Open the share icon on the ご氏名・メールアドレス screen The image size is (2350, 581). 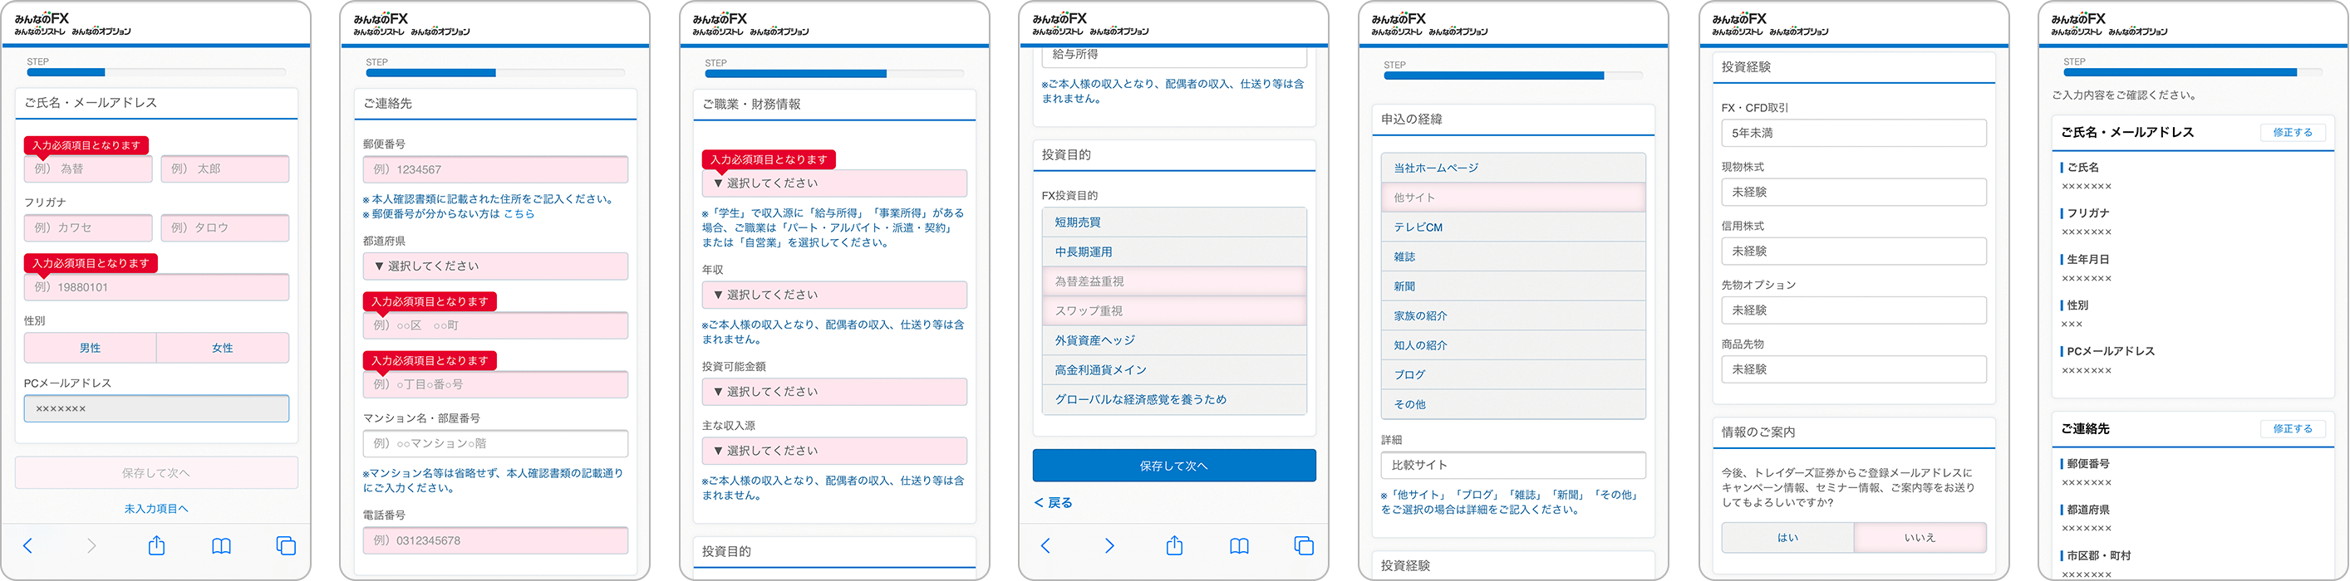pyautogui.click(x=157, y=544)
